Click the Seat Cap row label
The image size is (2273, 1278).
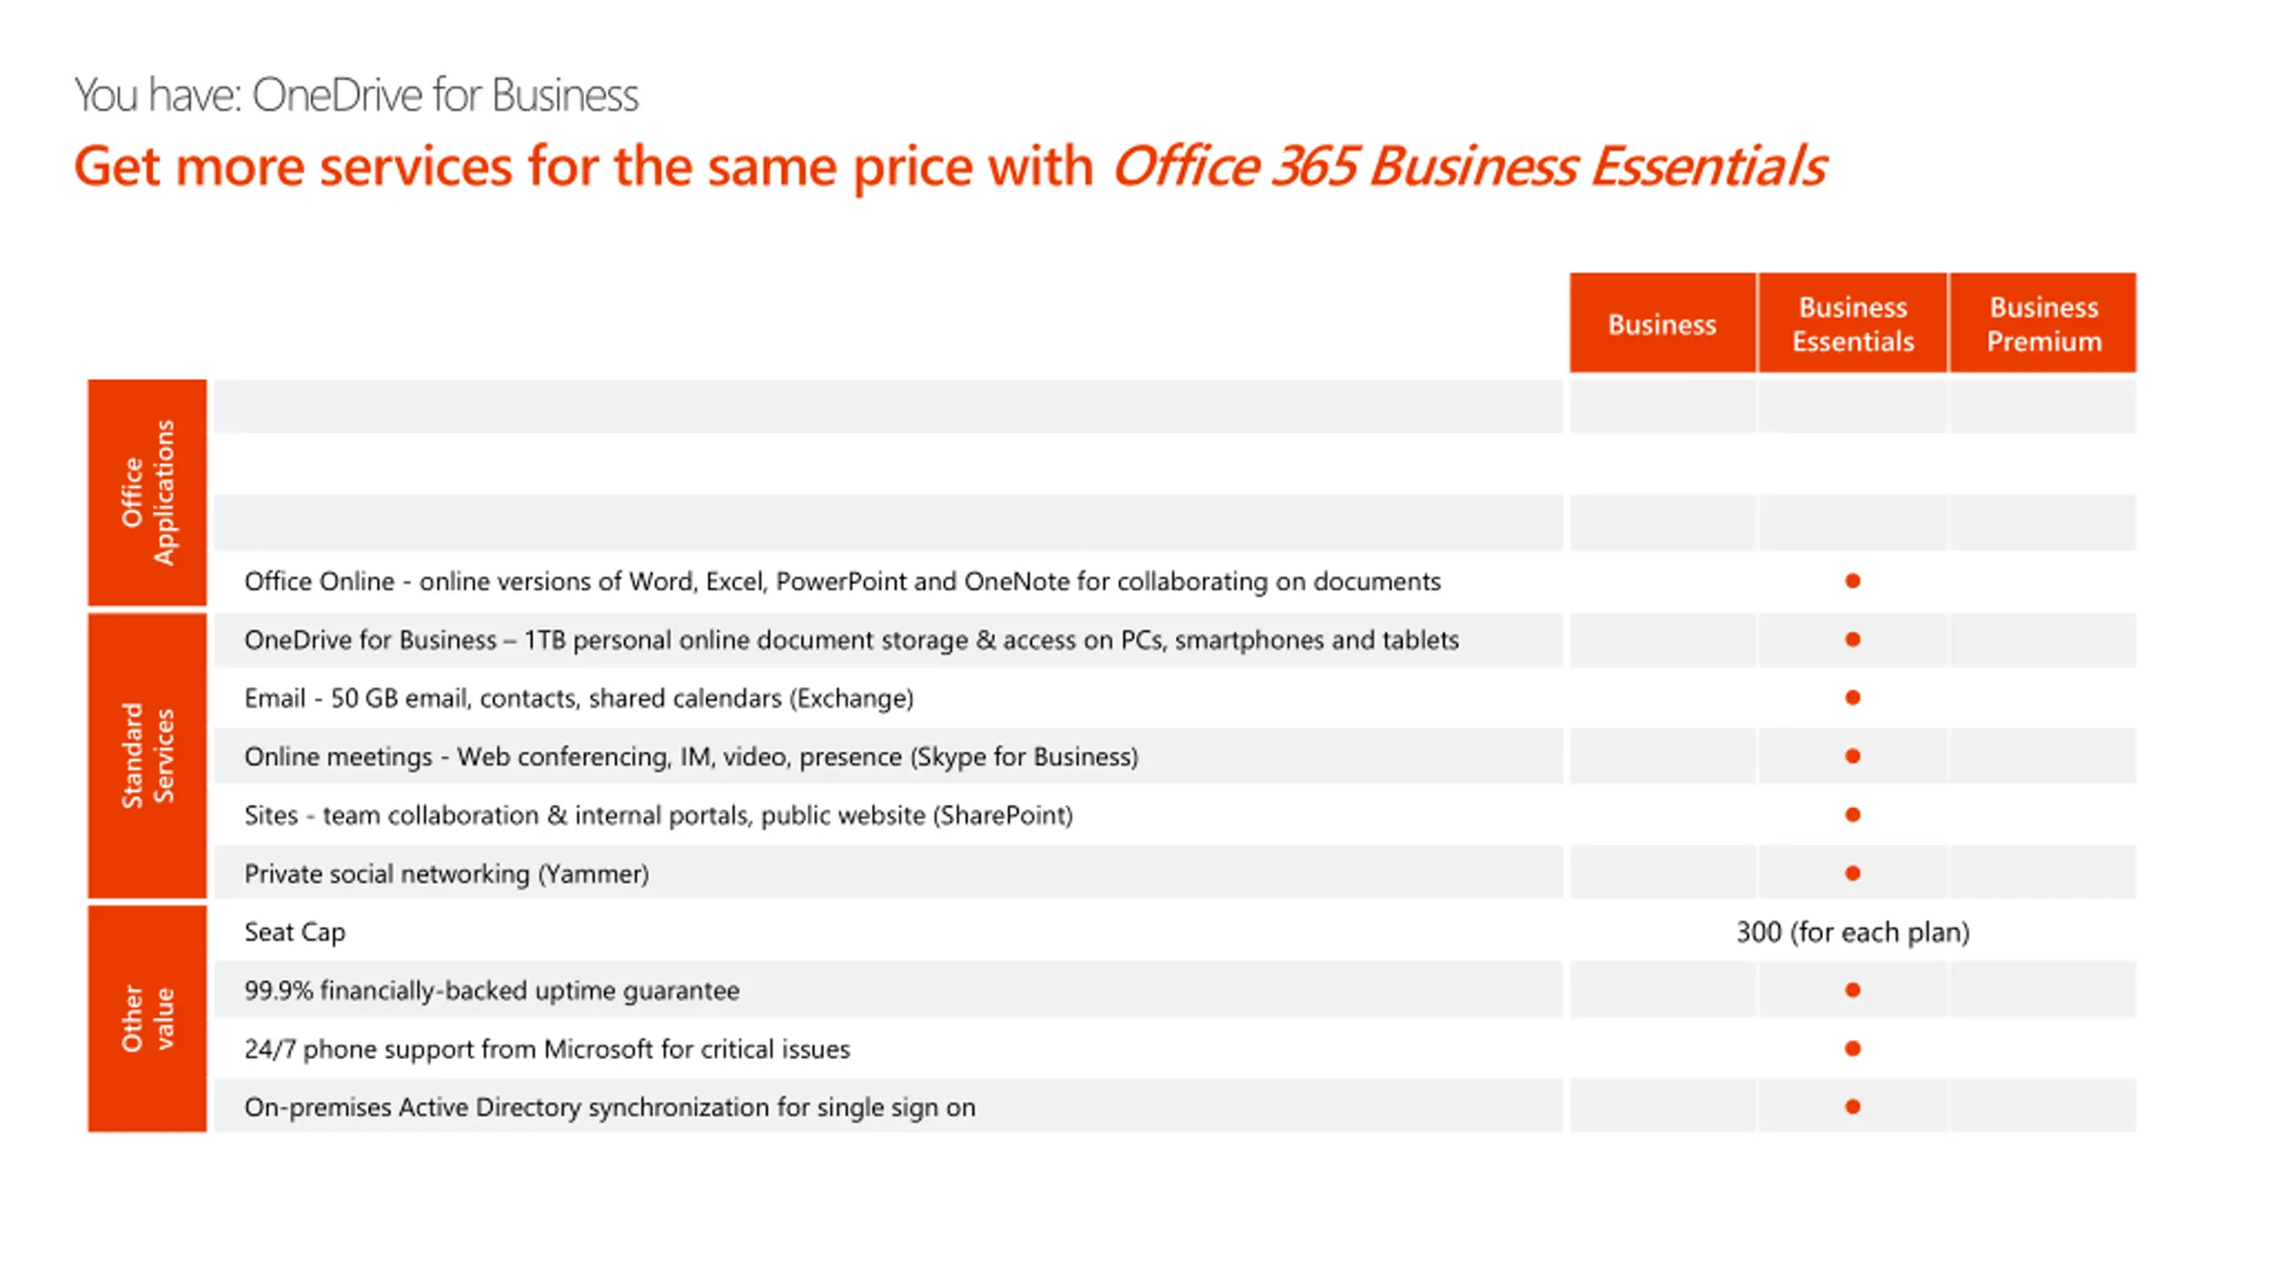click(x=295, y=932)
